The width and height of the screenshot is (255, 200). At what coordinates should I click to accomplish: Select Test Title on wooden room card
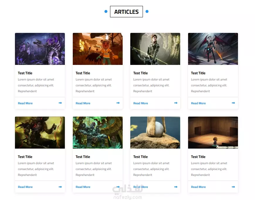tap(198, 157)
